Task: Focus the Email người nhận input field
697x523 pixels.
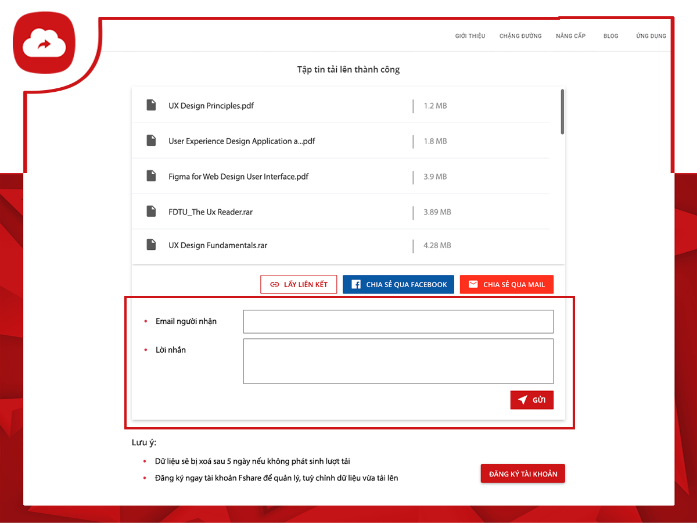Action: tap(398, 321)
